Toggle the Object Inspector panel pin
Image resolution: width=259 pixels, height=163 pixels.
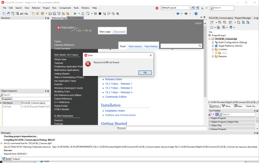coord(46,91)
